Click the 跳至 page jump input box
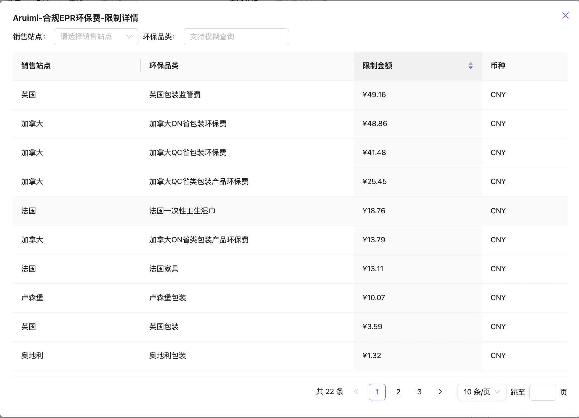The height and width of the screenshot is (418, 579). (x=542, y=392)
